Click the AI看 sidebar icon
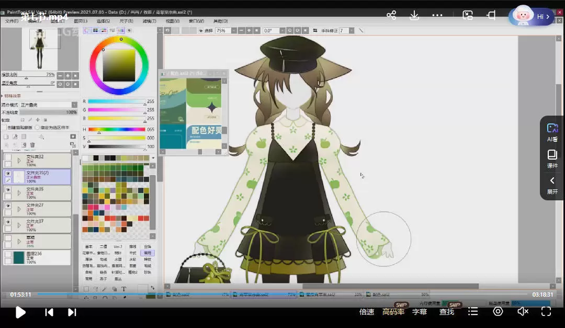The height and width of the screenshot is (328, 565). (552, 132)
